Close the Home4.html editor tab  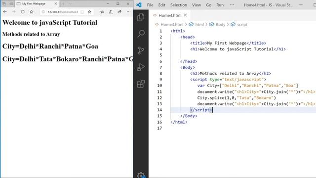(186, 15)
